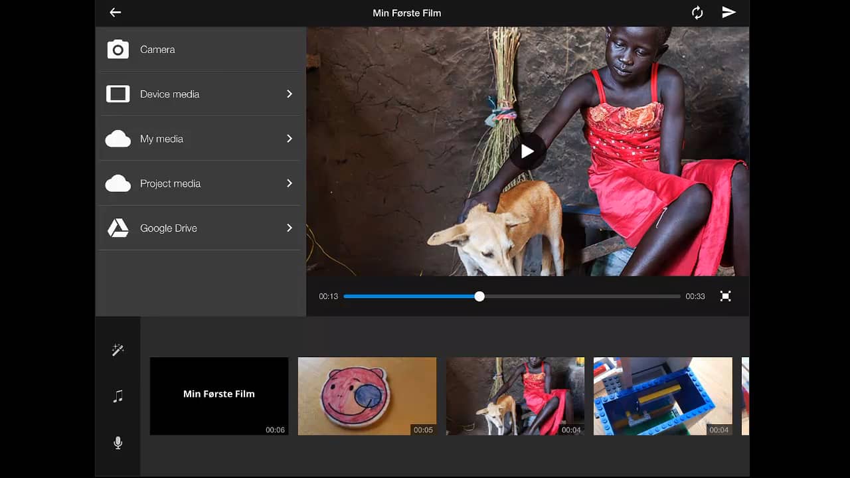Image resolution: width=850 pixels, height=478 pixels.
Task: Click the 00:05 pig clip duration
Action: click(x=423, y=430)
